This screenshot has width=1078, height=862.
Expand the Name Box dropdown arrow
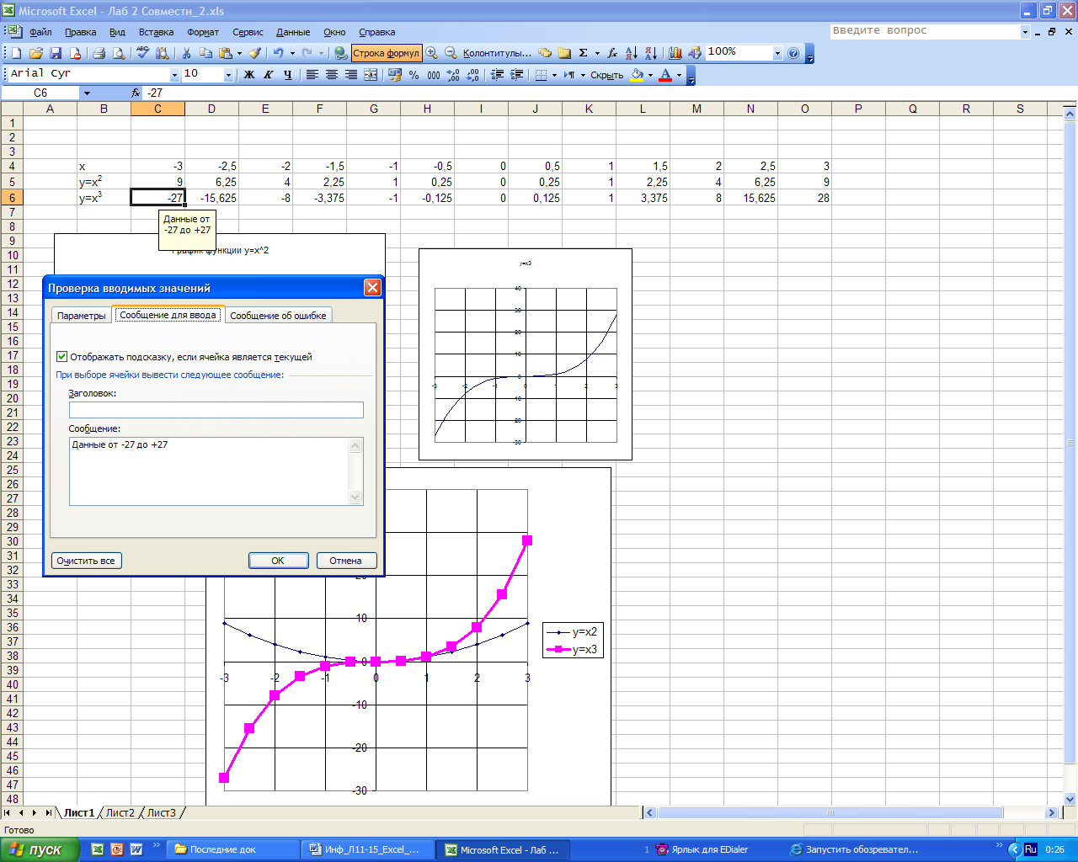pos(87,93)
